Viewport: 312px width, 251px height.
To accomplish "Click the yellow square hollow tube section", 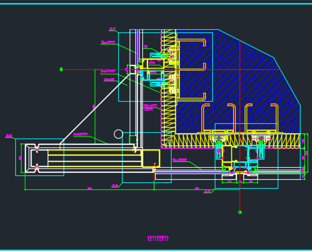I will point(151,158).
